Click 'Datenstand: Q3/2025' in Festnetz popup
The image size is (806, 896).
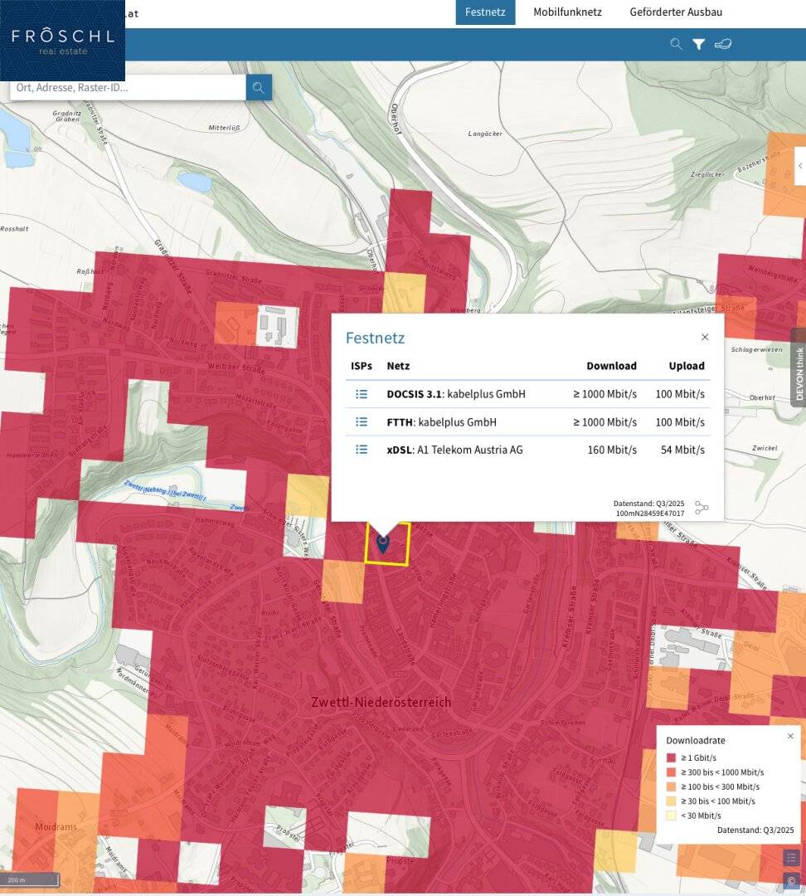tap(648, 504)
